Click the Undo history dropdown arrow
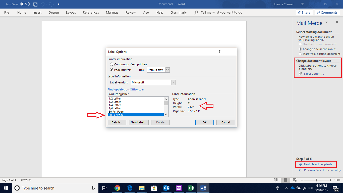This screenshot has width=343, height=193. (x=46, y=4)
